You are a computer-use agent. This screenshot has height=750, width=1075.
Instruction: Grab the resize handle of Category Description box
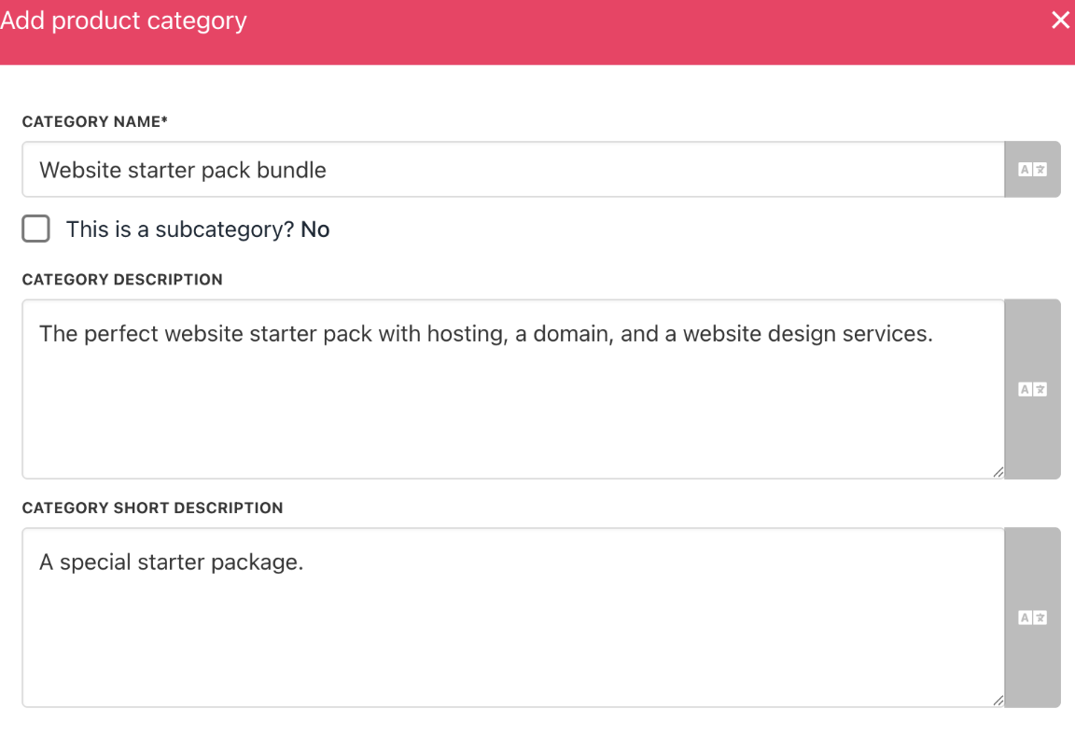(998, 472)
